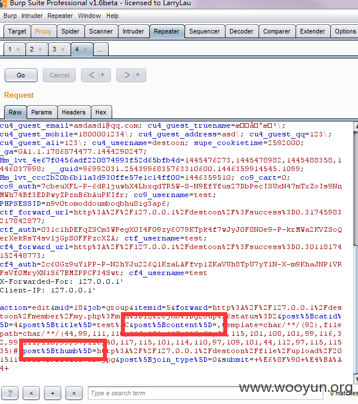Select the Hex request view tab

point(101,112)
